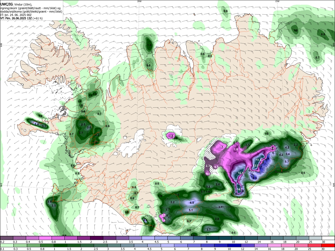Click the 20W longitude label
This screenshot has height=251, width=335.
139,1
